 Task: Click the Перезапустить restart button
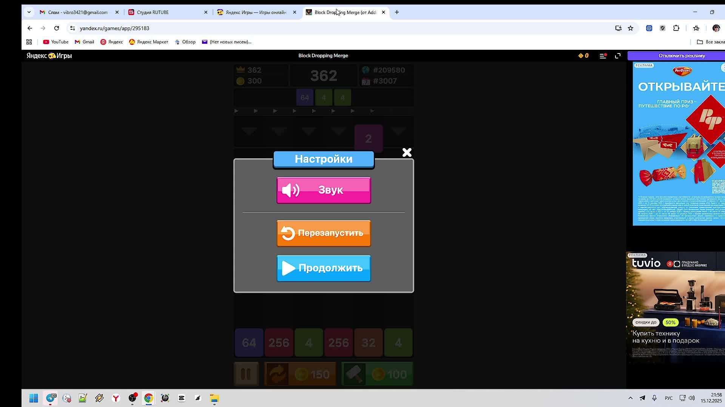coord(324,233)
